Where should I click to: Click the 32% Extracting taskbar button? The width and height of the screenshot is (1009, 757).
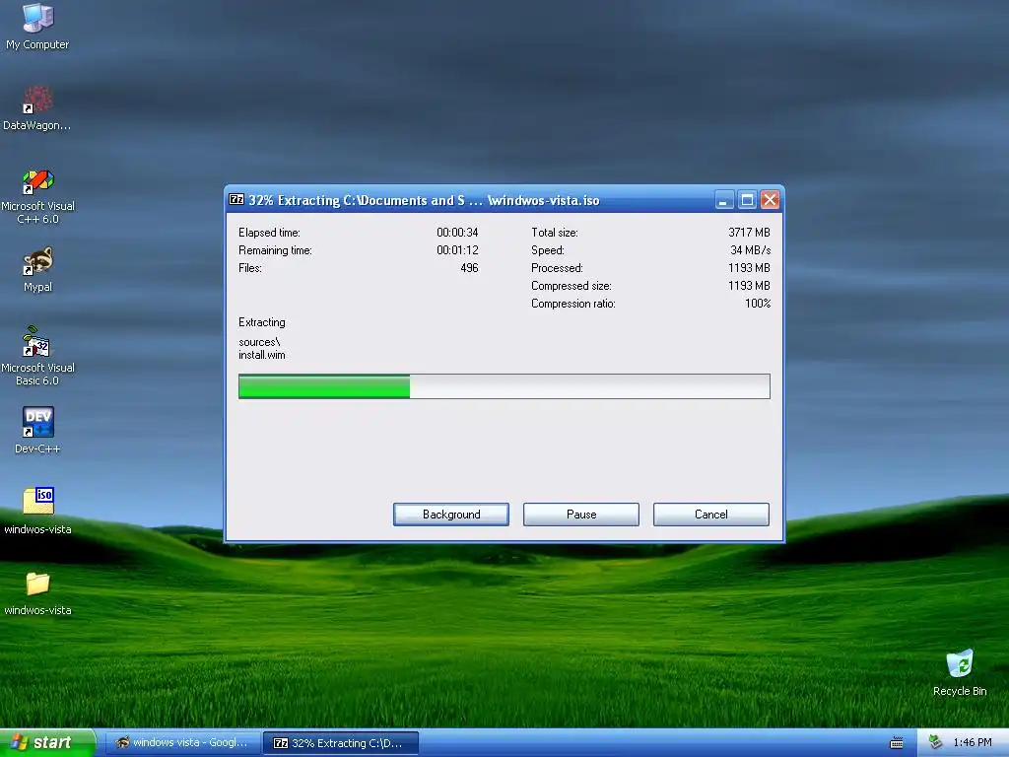click(341, 743)
